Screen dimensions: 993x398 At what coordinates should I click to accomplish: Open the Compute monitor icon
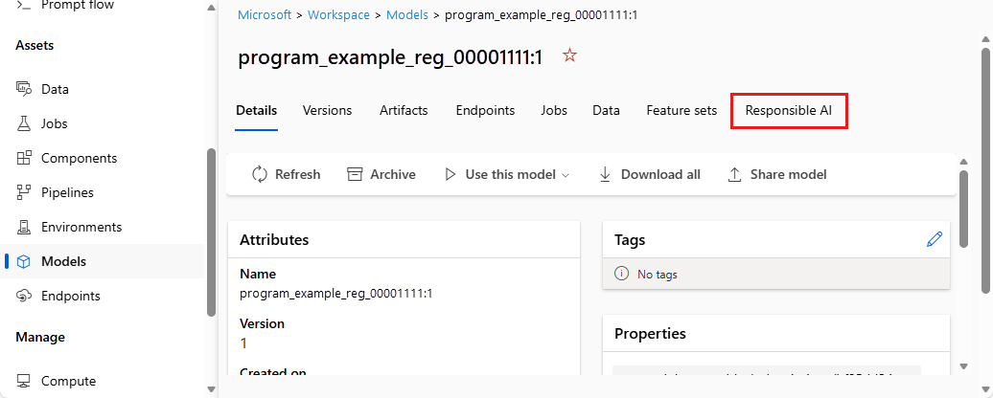coord(23,381)
